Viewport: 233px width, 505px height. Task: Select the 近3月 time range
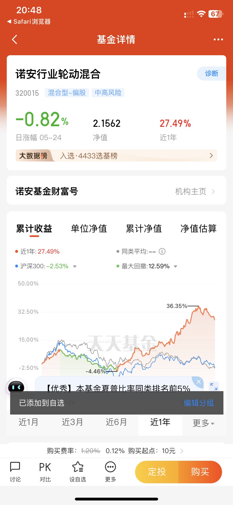tap(72, 422)
